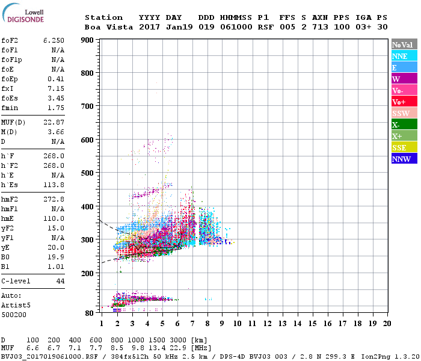421x361 pixels.
Task: Click the 900 km height axis label
Action: pos(87,40)
